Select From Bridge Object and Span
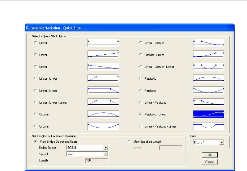 (35, 141)
